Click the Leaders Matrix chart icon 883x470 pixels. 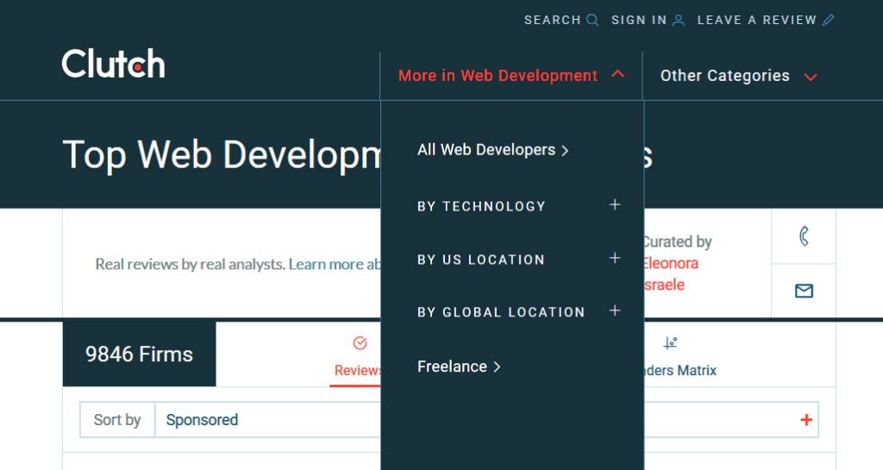(x=670, y=342)
